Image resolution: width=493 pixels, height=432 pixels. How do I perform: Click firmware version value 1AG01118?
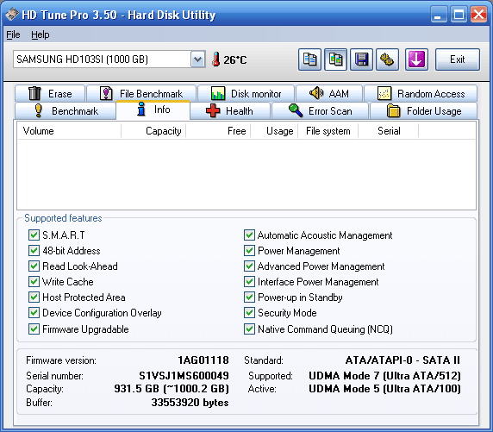[x=203, y=360]
